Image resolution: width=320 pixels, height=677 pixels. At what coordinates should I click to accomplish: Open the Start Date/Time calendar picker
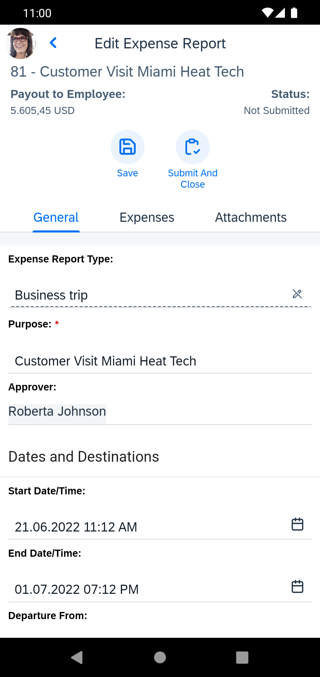297,524
